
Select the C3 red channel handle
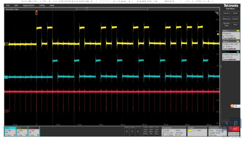click(7, 111)
